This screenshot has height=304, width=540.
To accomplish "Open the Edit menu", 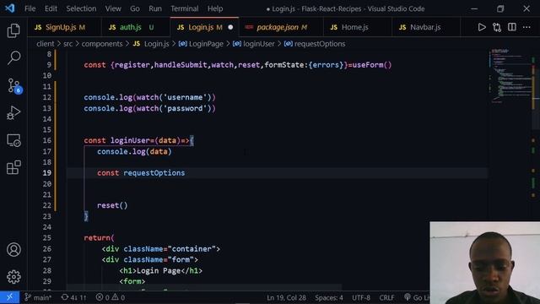I will pyautogui.click(x=51, y=8).
